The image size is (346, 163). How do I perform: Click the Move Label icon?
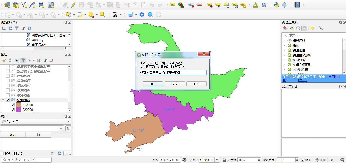226,5
